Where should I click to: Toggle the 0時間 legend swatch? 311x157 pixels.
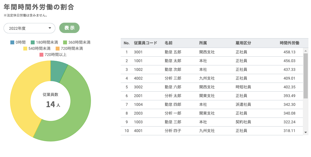12,42
